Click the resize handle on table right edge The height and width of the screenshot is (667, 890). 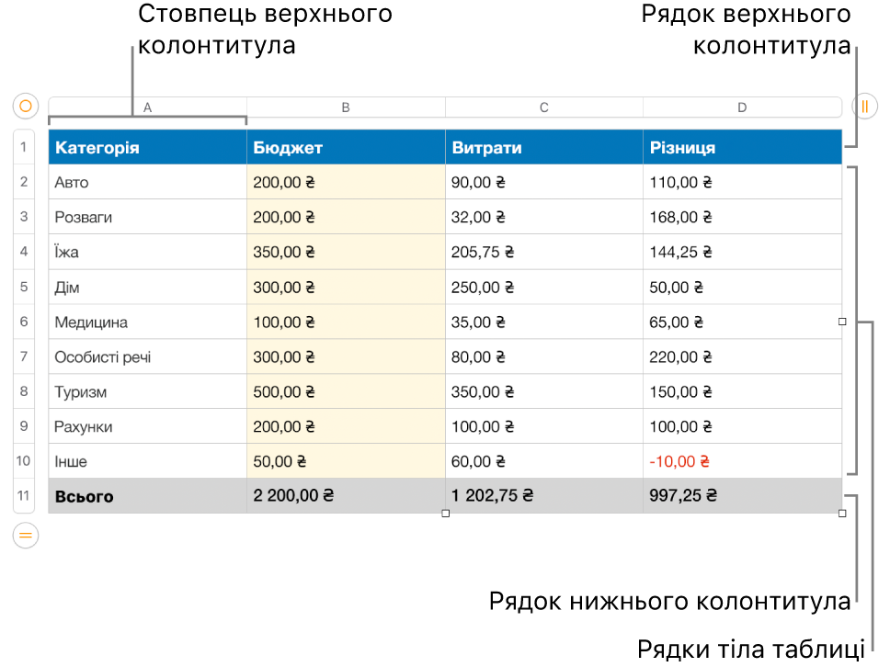(x=842, y=322)
